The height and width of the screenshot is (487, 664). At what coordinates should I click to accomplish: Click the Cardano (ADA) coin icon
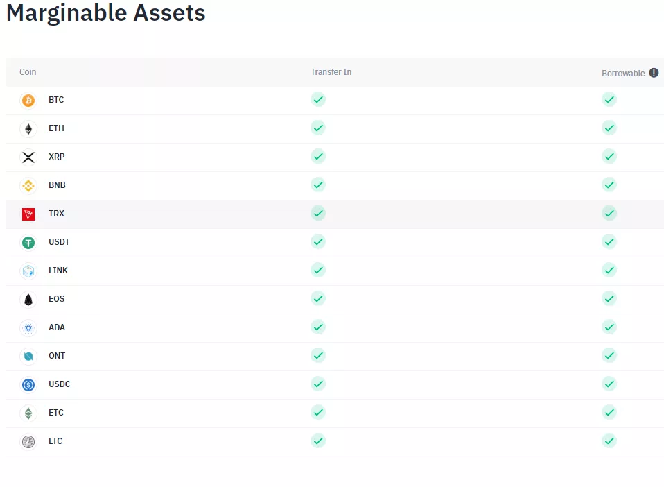[x=28, y=327]
